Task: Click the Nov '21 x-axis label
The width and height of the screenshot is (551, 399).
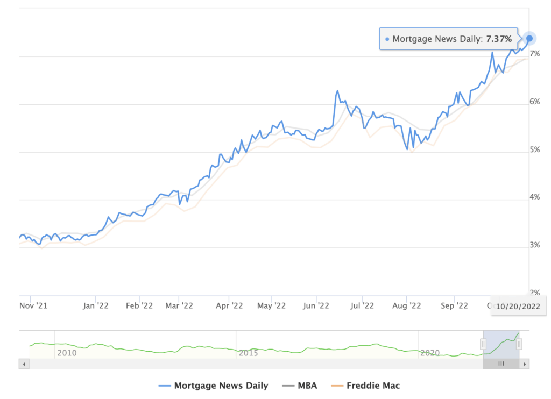Action: click(x=33, y=305)
